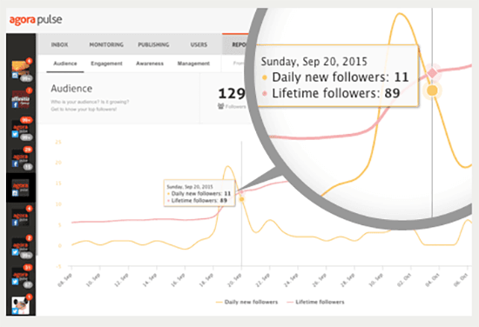Click the '18. Sep' axis label
479x327 pixels.
point(206,280)
